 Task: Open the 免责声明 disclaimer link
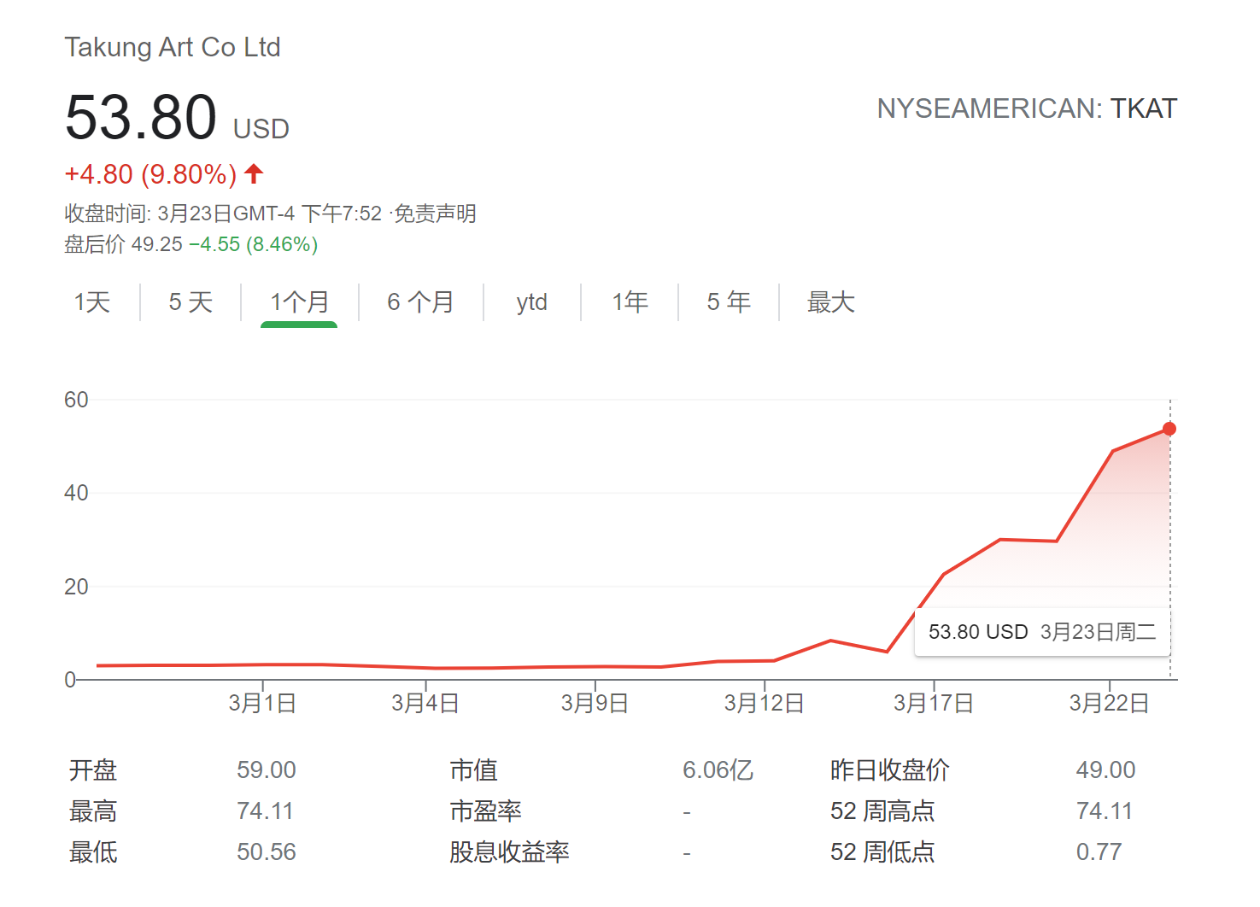pyautogui.click(x=435, y=214)
